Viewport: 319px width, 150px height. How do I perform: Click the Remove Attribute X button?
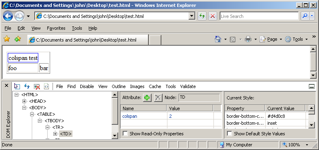158,98
